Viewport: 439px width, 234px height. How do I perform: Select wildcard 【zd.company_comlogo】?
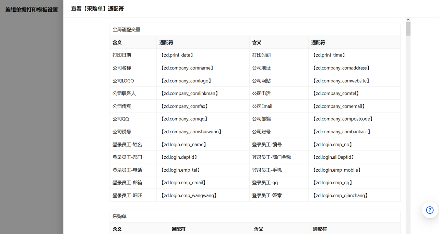coord(186,81)
